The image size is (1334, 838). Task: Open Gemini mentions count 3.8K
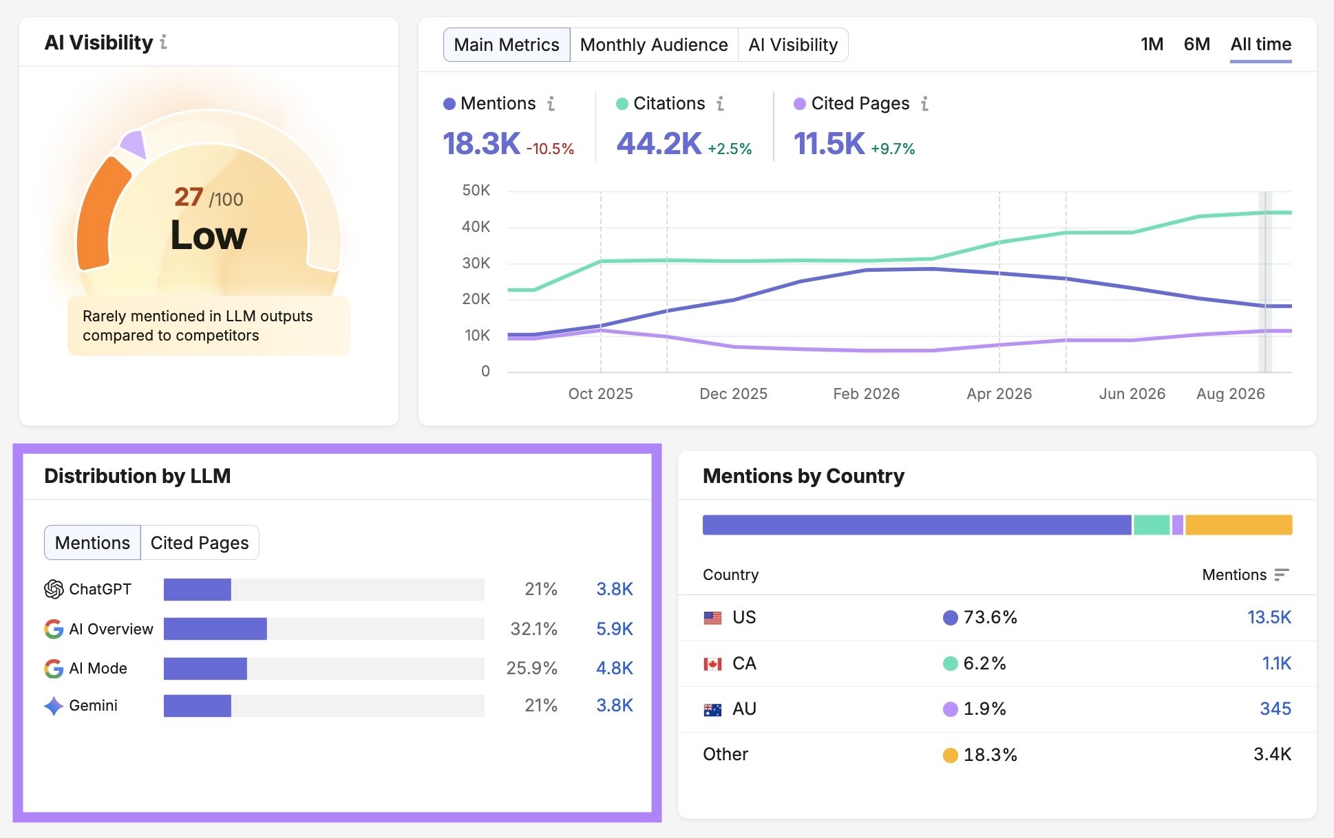pyautogui.click(x=615, y=706)
